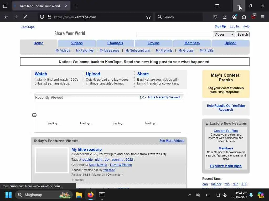Viewport: 269px width, 201px height.
Task: Open the melody recent tag
Action: [x=216, y=184]
